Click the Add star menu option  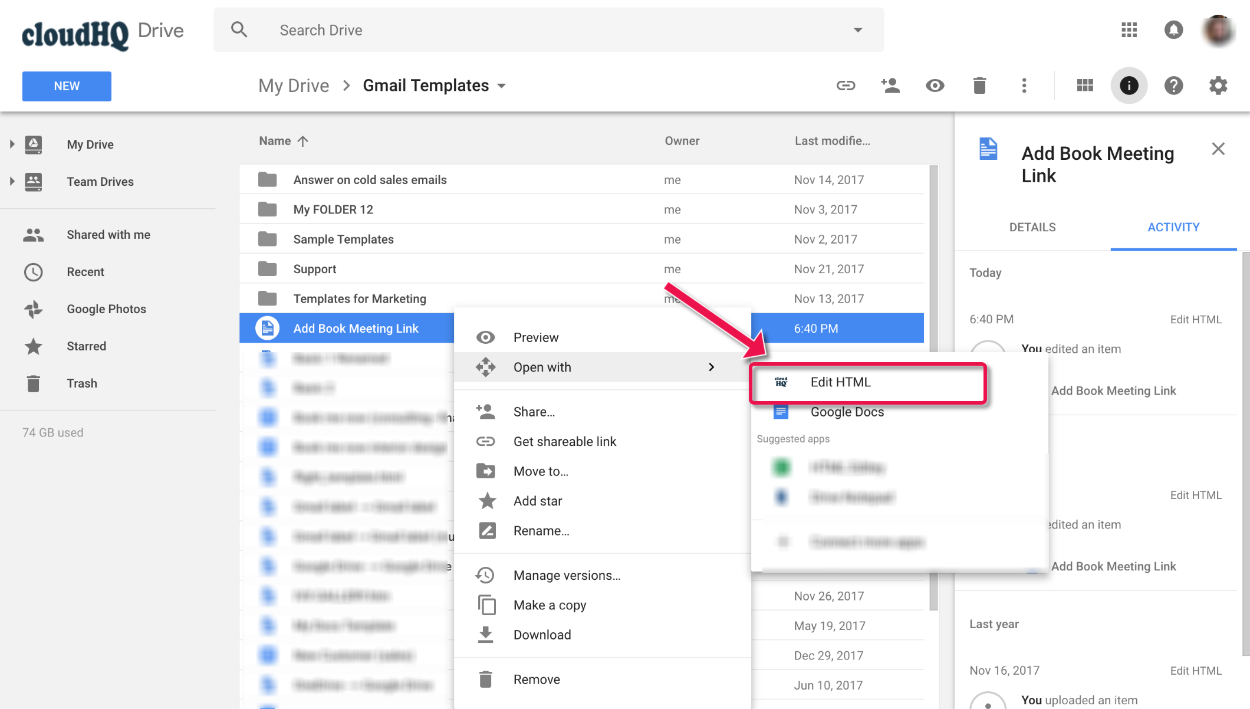537,500
